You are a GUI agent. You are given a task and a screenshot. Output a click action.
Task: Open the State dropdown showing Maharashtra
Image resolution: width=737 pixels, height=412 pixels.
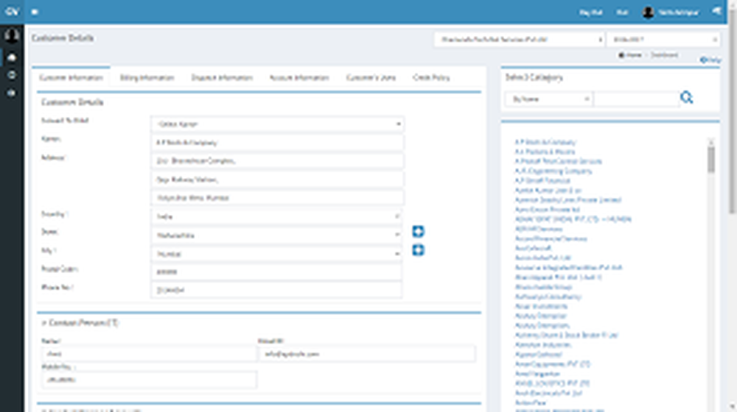[x=277, y=235]
